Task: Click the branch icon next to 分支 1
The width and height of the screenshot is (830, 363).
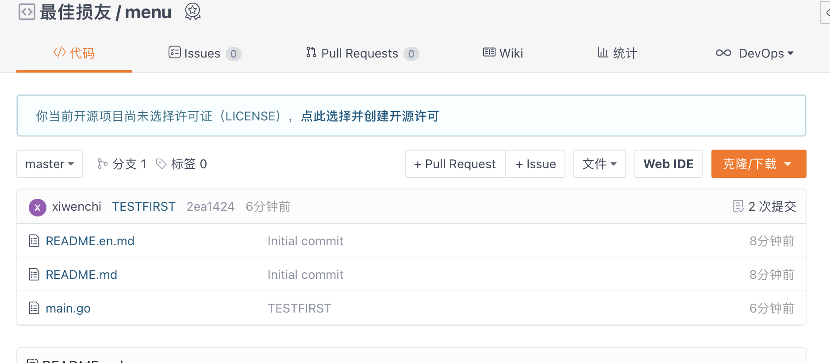Action: coord(102,164)
